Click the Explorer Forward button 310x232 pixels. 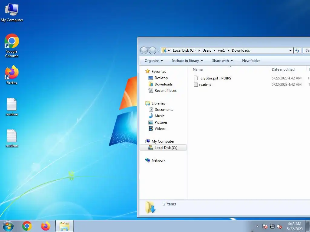(152, 50)
